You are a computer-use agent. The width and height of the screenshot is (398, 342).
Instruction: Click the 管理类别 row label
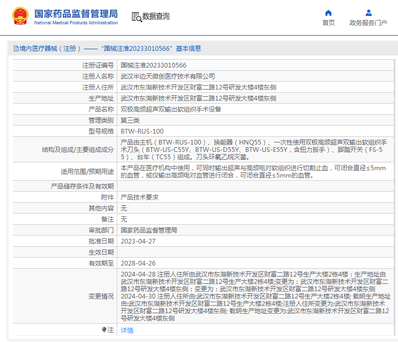[x=101, y=120]
